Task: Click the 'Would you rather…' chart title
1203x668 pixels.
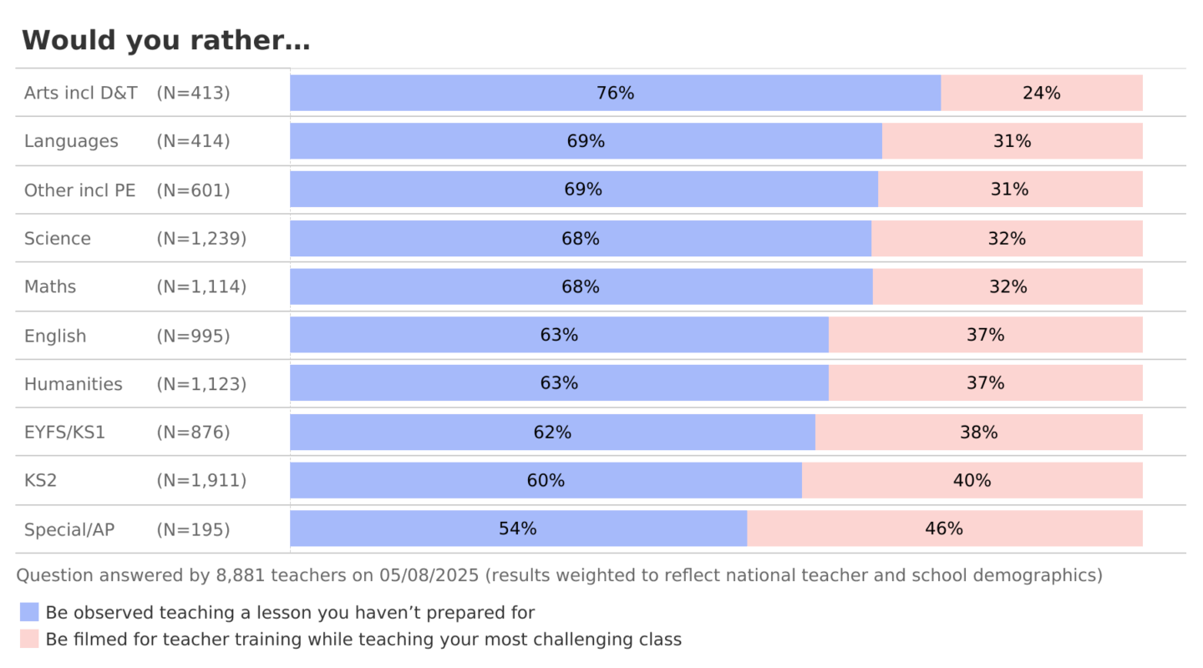Action: 165,40
